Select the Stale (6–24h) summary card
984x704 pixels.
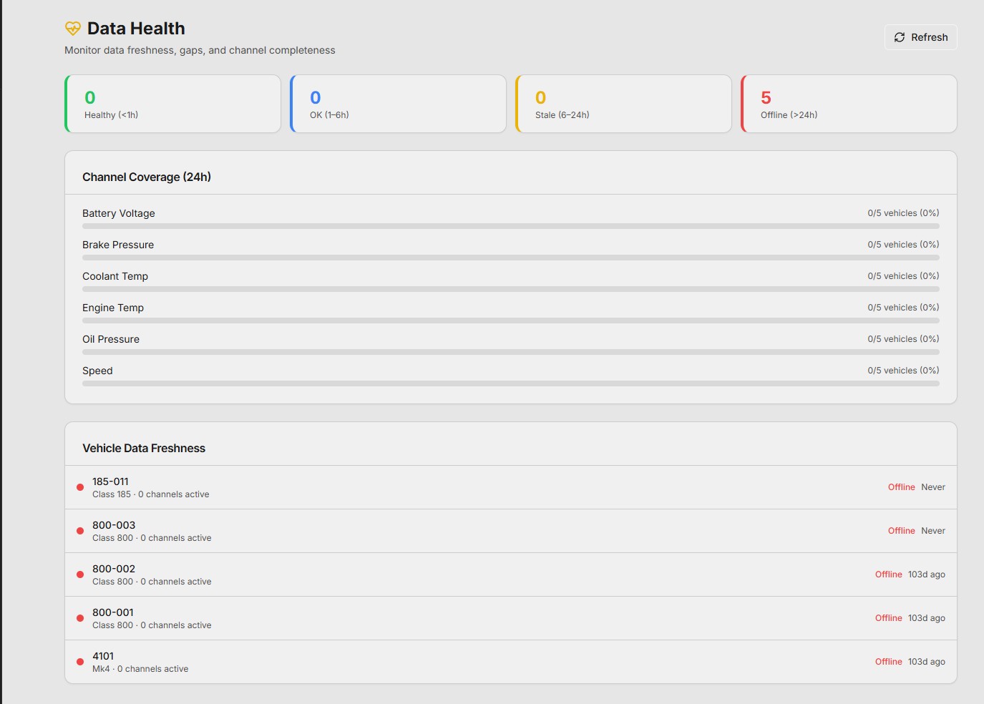click(x=623, y=104)
